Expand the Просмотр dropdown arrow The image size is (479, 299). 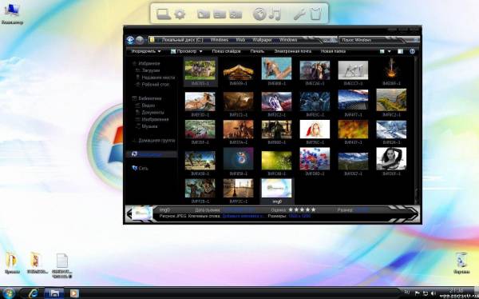point(200,51)
